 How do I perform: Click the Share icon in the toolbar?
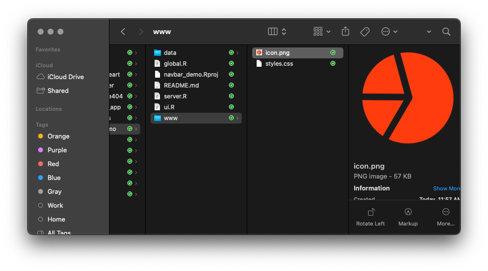point(345,32)
